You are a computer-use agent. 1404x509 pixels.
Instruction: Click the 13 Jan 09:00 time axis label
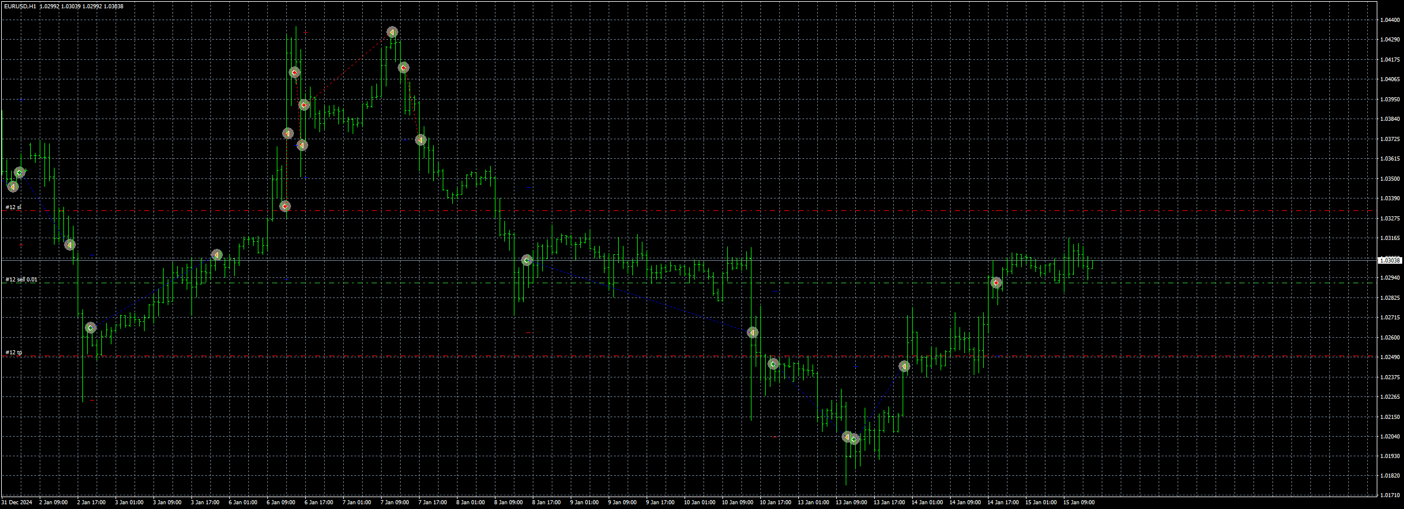click(851, 502)
